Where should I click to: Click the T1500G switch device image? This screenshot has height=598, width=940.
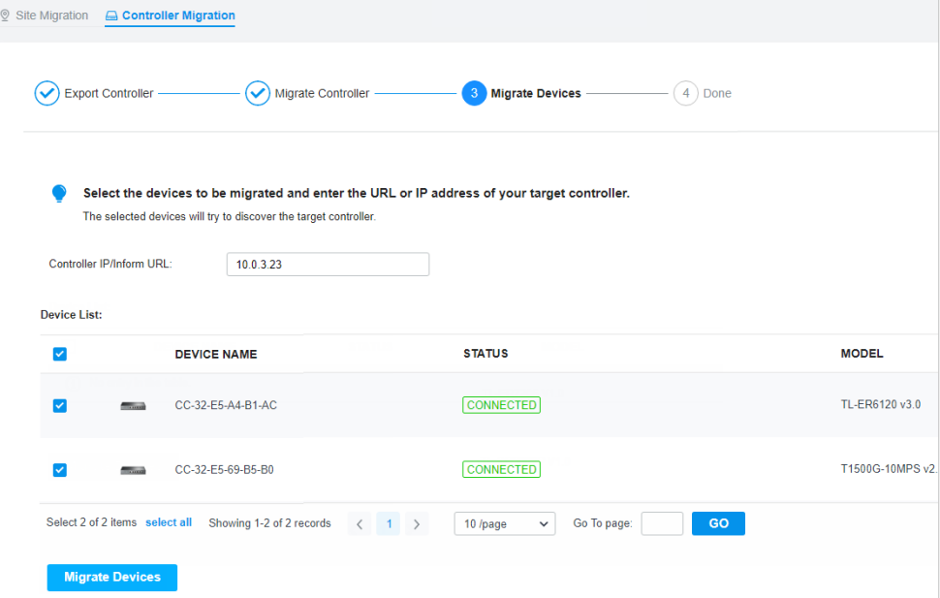tap(132, 469)
